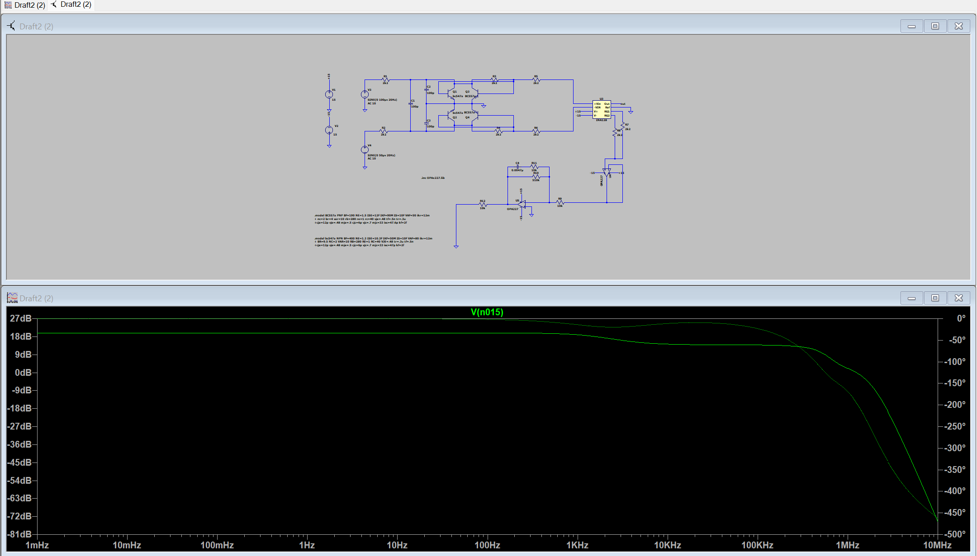Select resistor R12 10k
The image size is (977, 556).
point(483,205)
